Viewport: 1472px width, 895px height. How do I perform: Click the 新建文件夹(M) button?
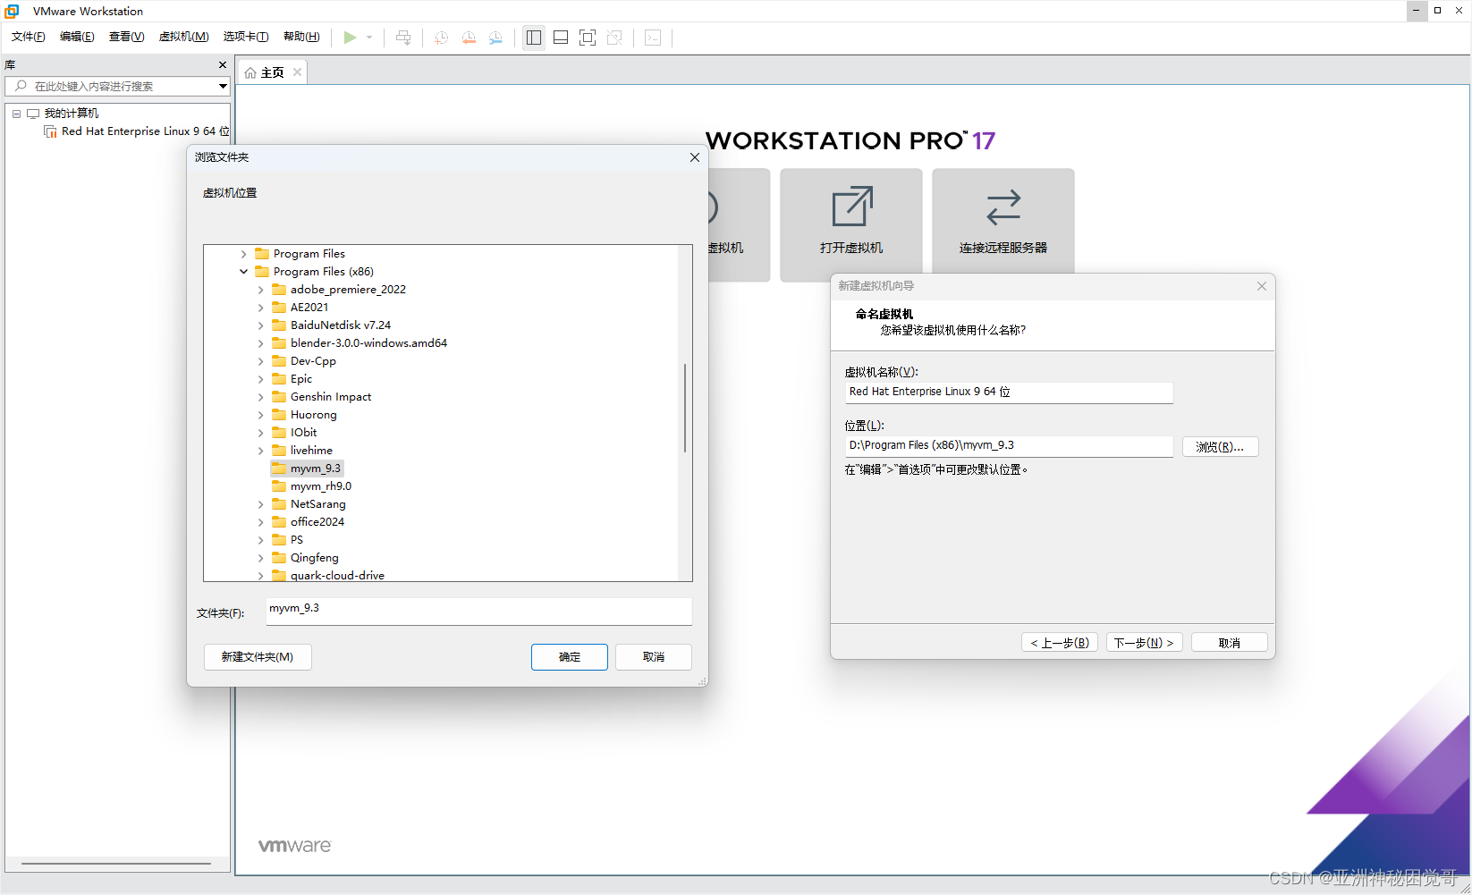[258, 657]
